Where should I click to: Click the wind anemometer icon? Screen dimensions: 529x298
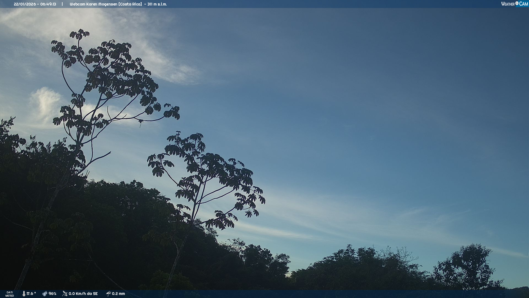tap(65, 294)
